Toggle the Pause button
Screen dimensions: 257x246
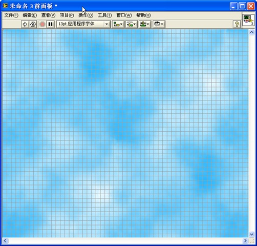click(51, 24)
